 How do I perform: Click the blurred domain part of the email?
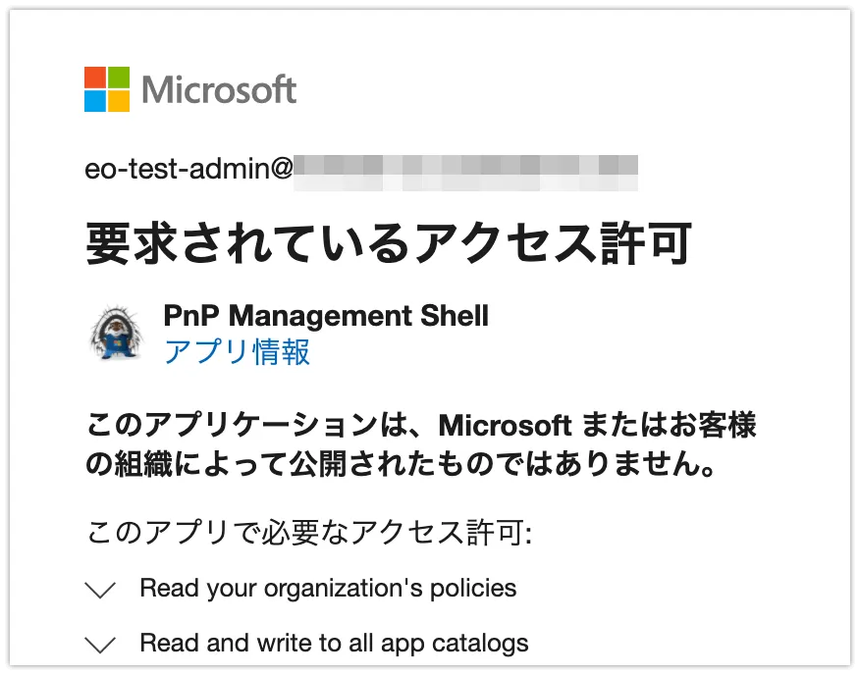click(466, 170)
